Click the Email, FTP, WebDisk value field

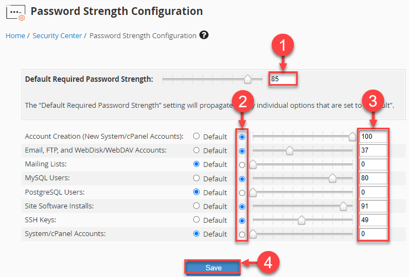coord(373,150)
